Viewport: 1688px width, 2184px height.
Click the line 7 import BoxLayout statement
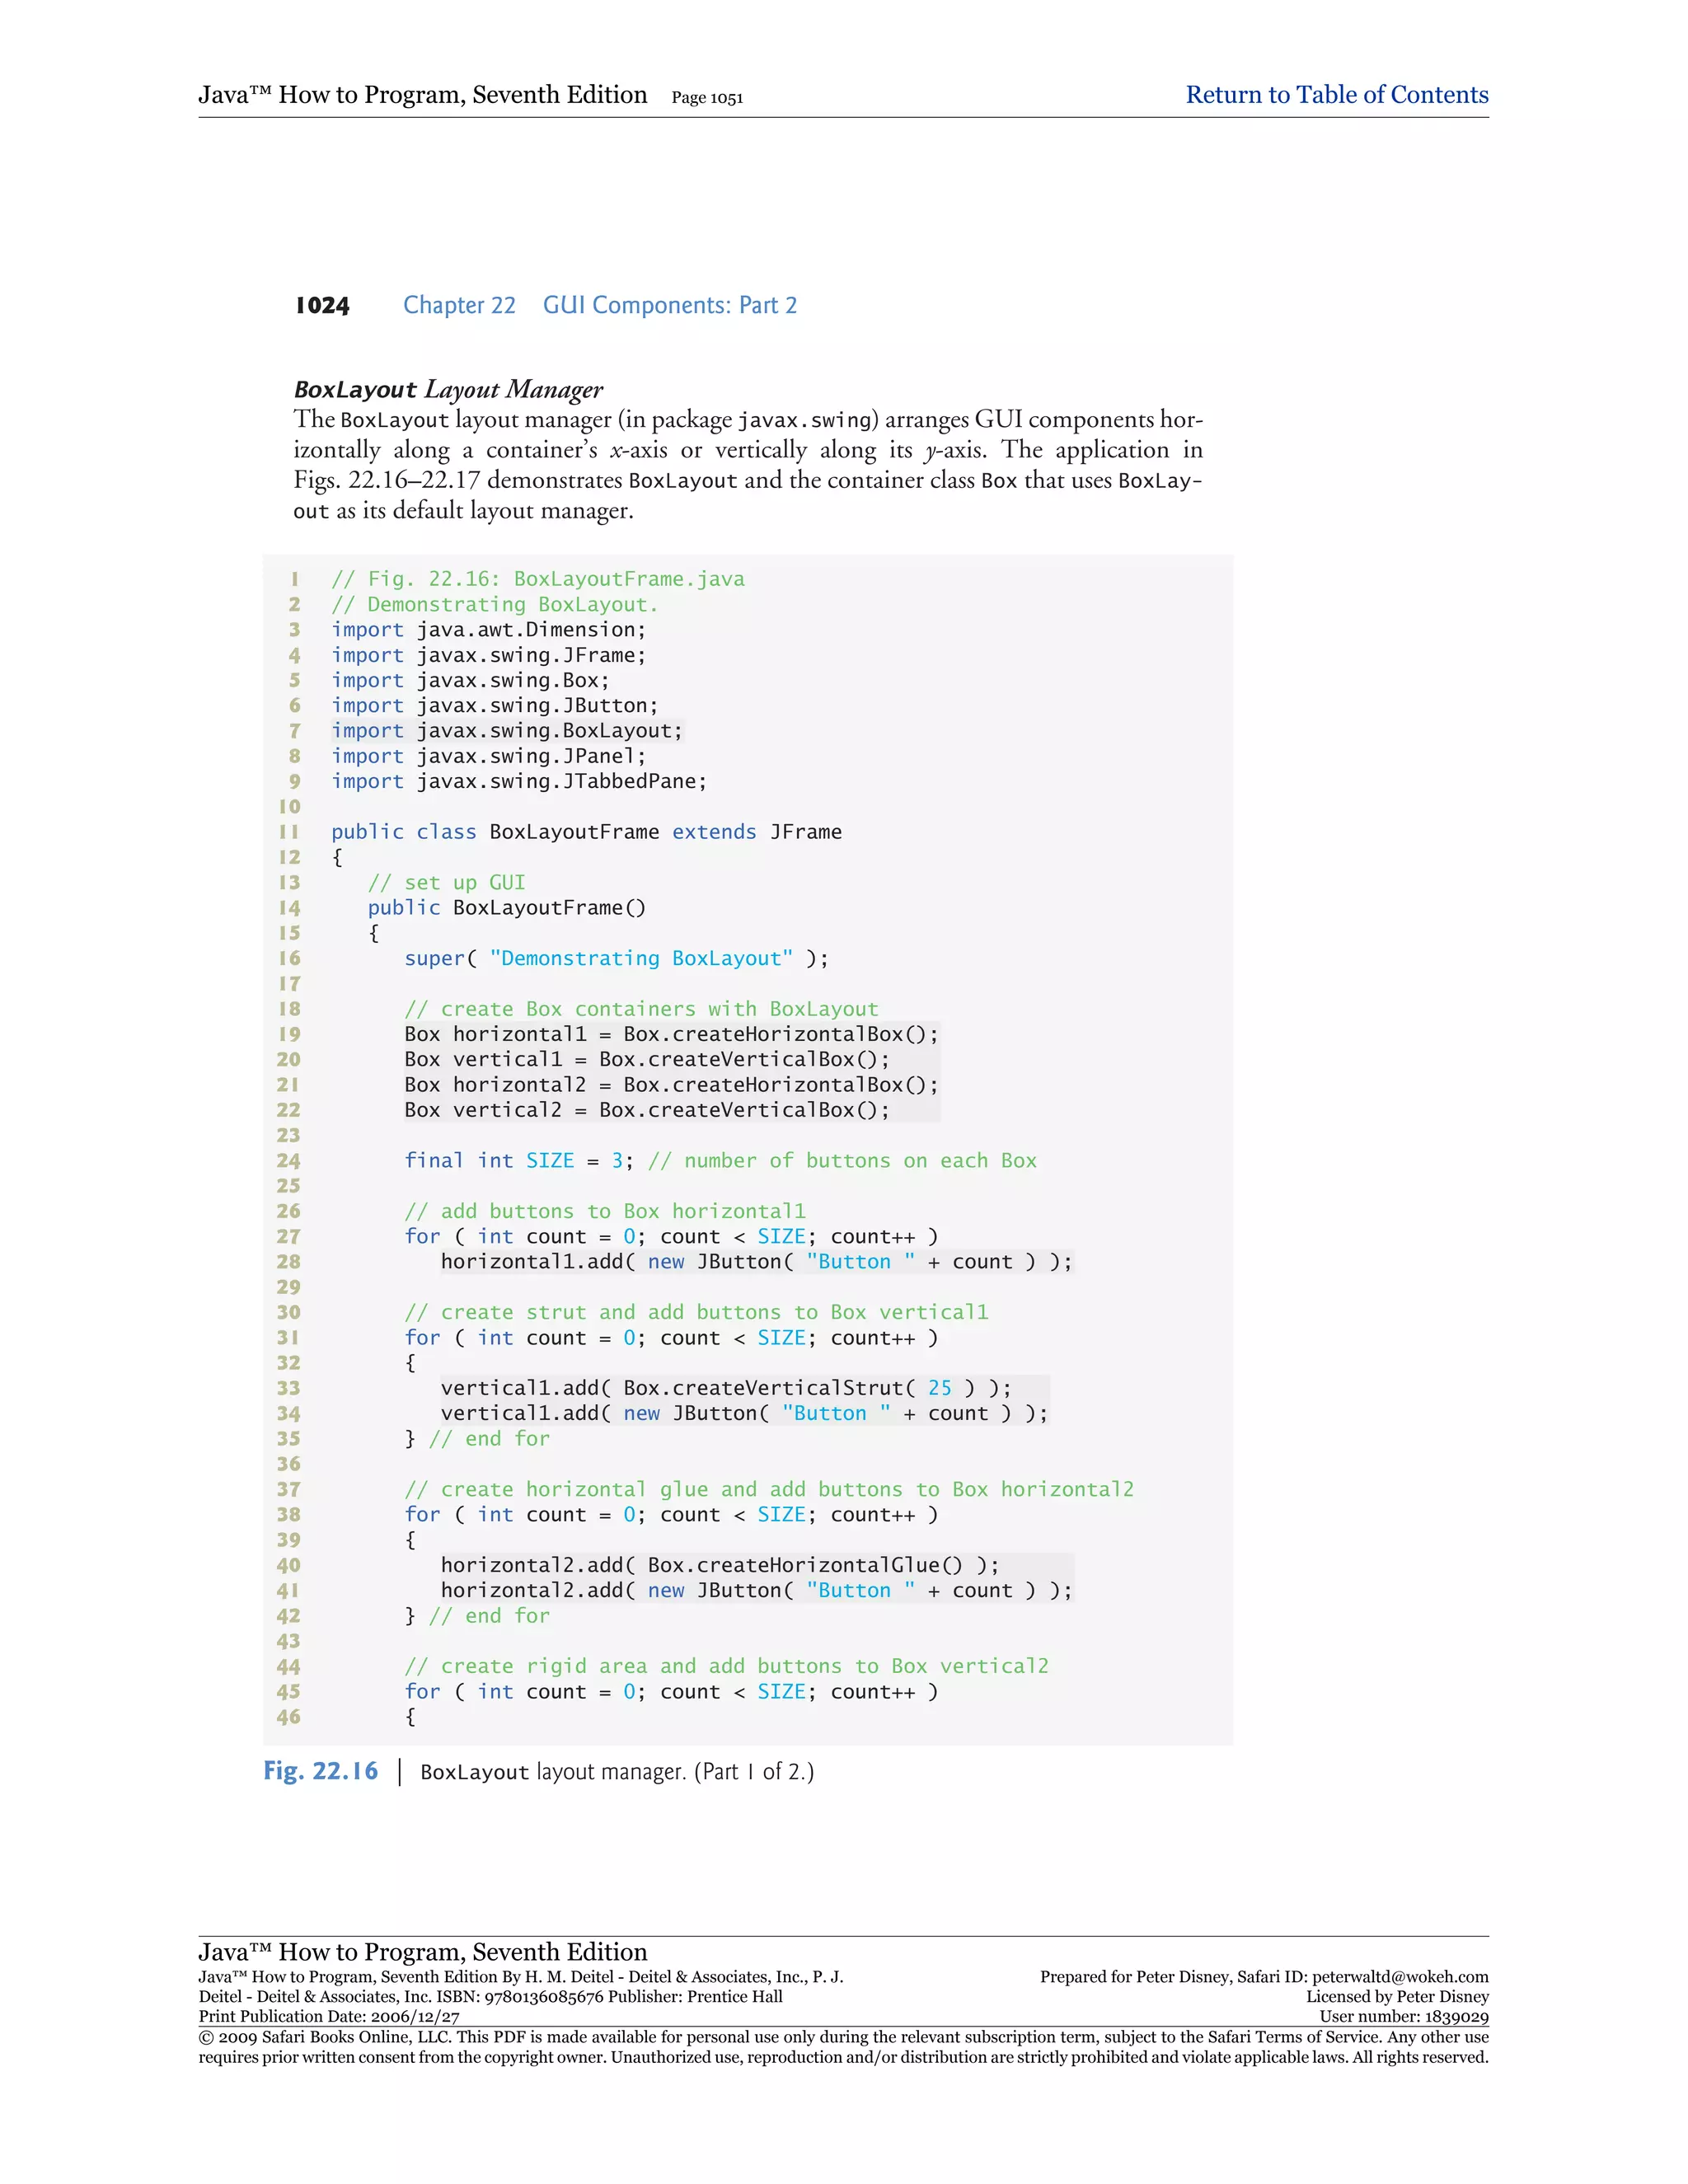coord(506,731)
